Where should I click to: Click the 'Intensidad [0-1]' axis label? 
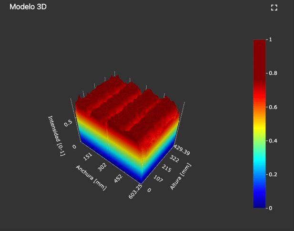(x=56, y=135)
